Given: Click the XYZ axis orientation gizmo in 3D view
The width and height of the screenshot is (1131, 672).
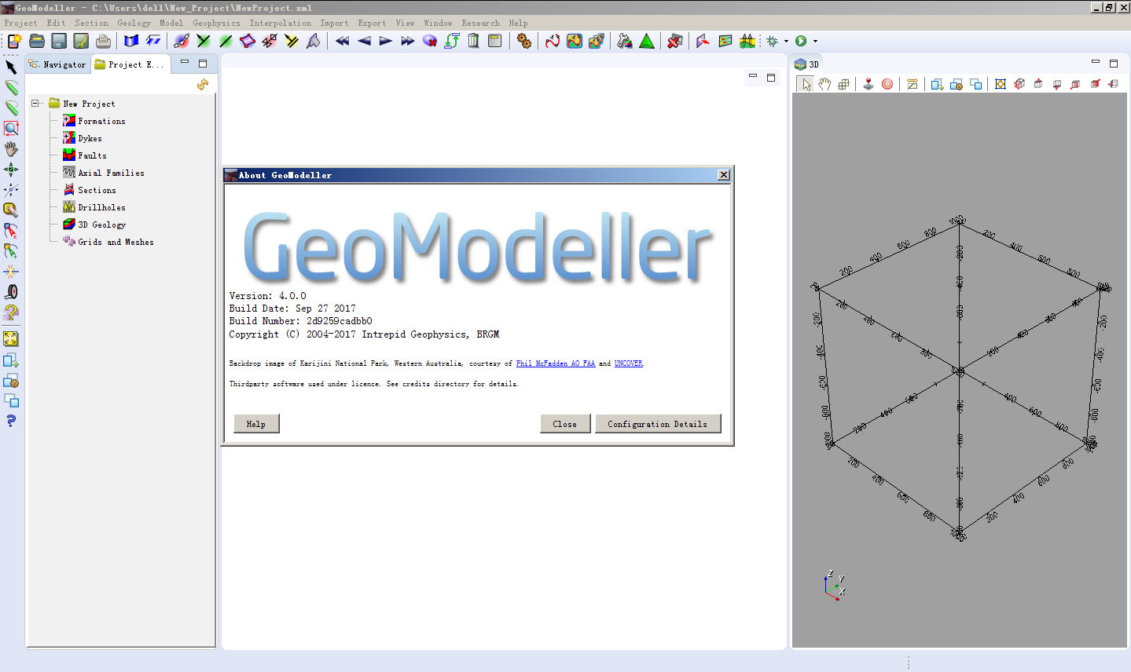Looking at the screenshot, I should pos(835,586).
